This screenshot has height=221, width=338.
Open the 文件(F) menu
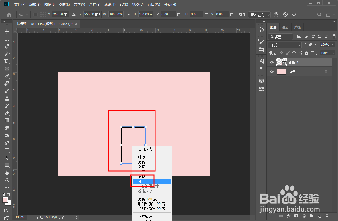[20, 5]
